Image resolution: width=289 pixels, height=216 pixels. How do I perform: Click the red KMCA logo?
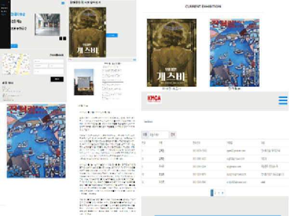(154, 99)
